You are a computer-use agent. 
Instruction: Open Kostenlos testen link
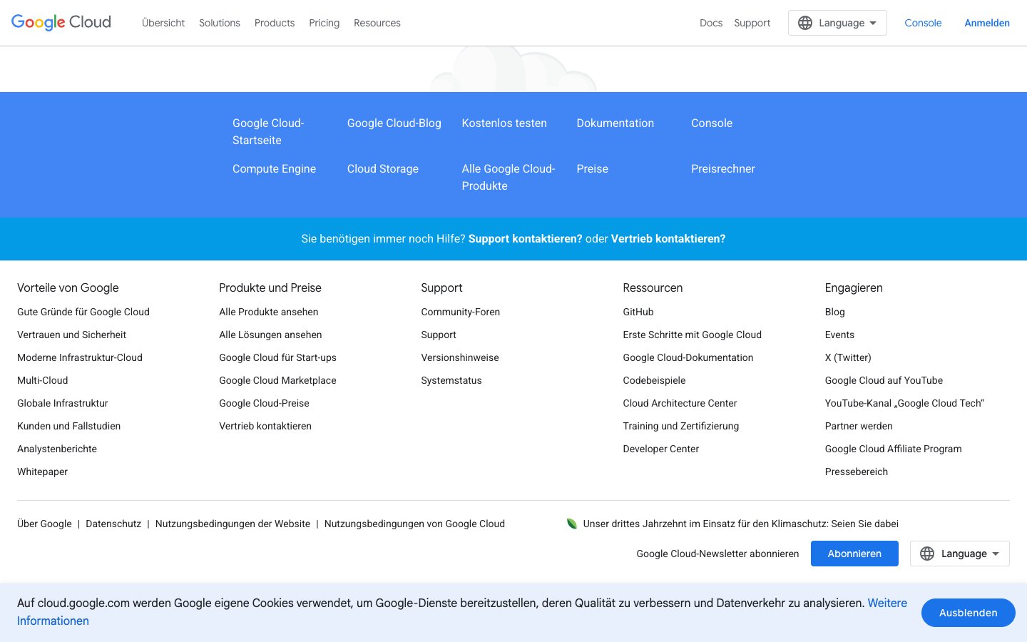(x=504, y=123)
